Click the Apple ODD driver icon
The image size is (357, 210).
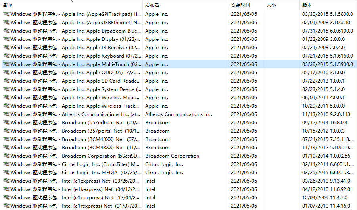(6, 72)
